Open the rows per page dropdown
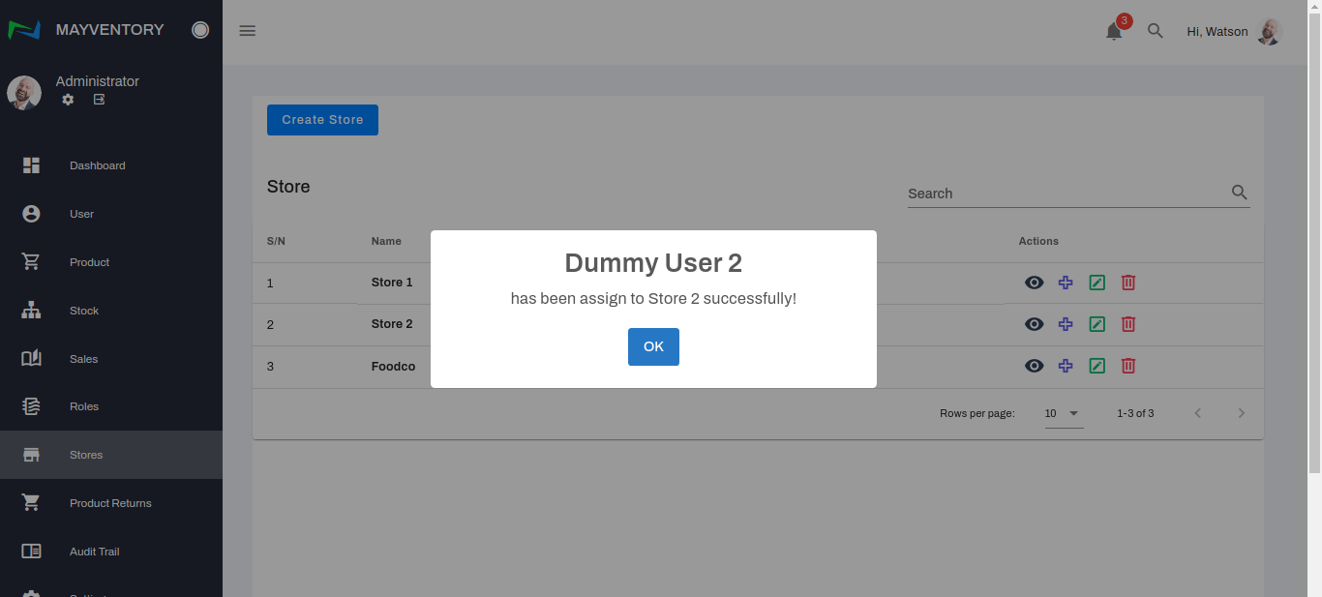The image size is (1322, 597). pyautogui.click(x=1063, y=413)
